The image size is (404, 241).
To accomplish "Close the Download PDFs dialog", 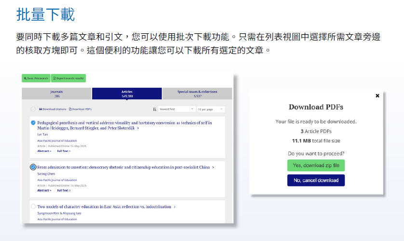I will (x=377, y=96).
